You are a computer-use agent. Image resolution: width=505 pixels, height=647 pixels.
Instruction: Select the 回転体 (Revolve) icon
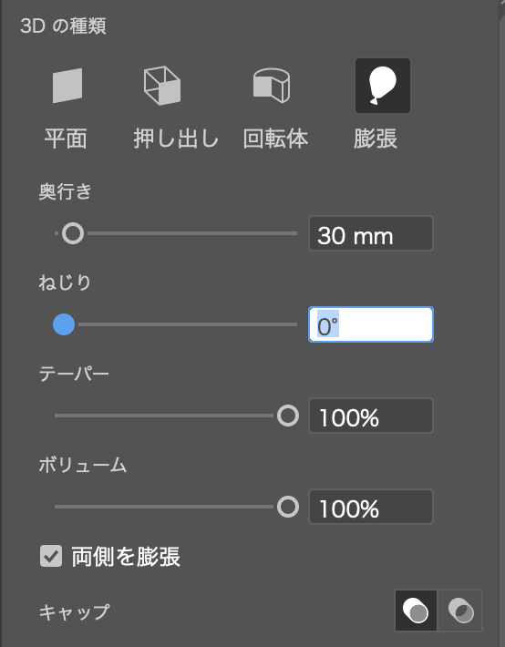tap(272, 86)
